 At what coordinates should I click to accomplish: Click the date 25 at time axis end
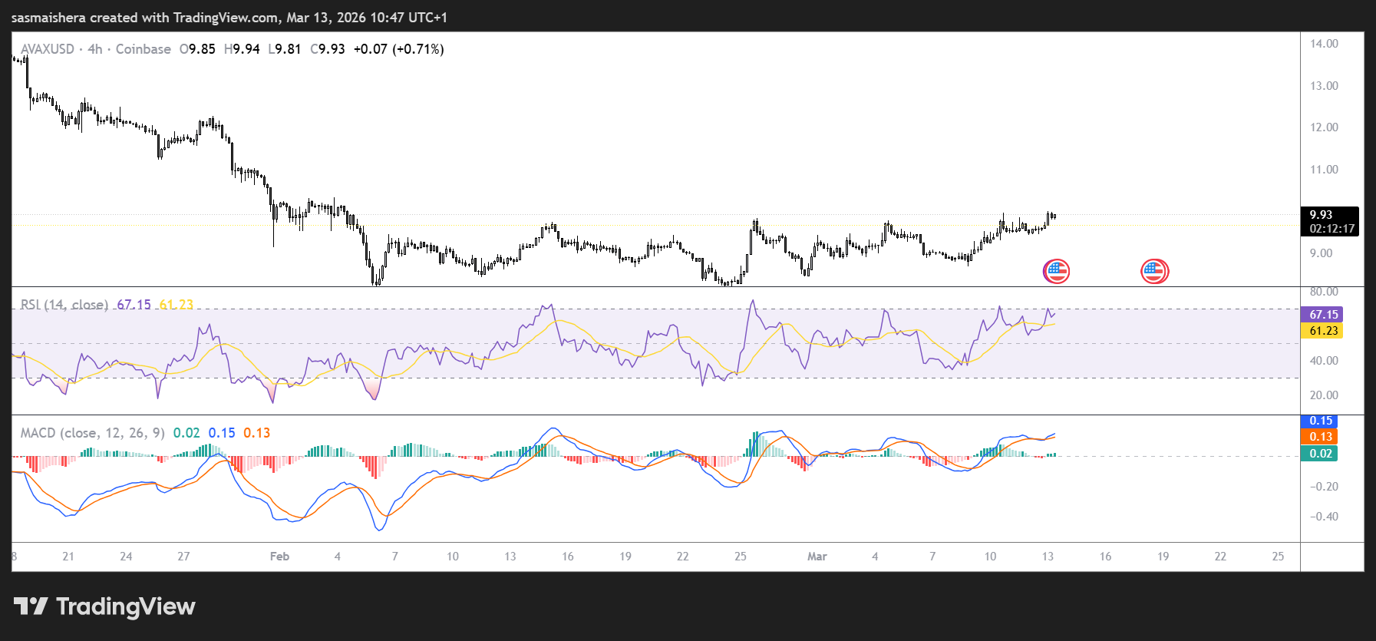tap(1278, 557)
